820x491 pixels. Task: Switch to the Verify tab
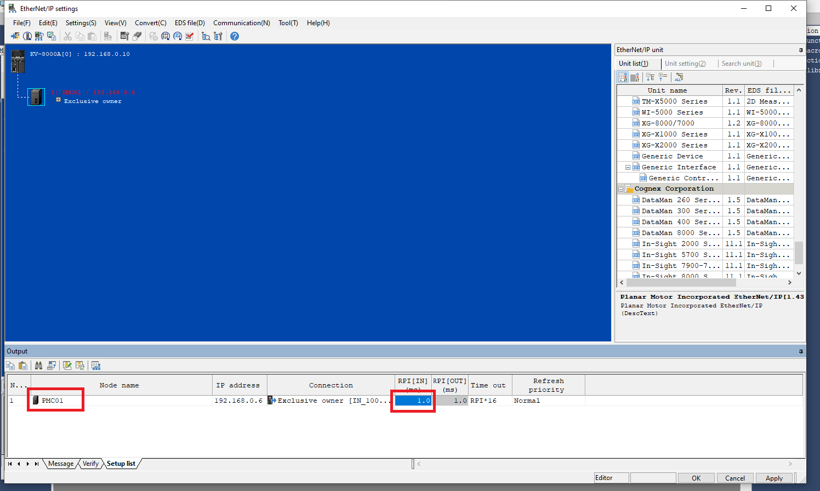(90, 464)
